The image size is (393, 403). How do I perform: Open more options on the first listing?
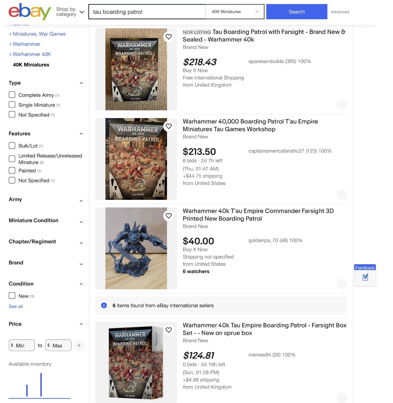341,104
